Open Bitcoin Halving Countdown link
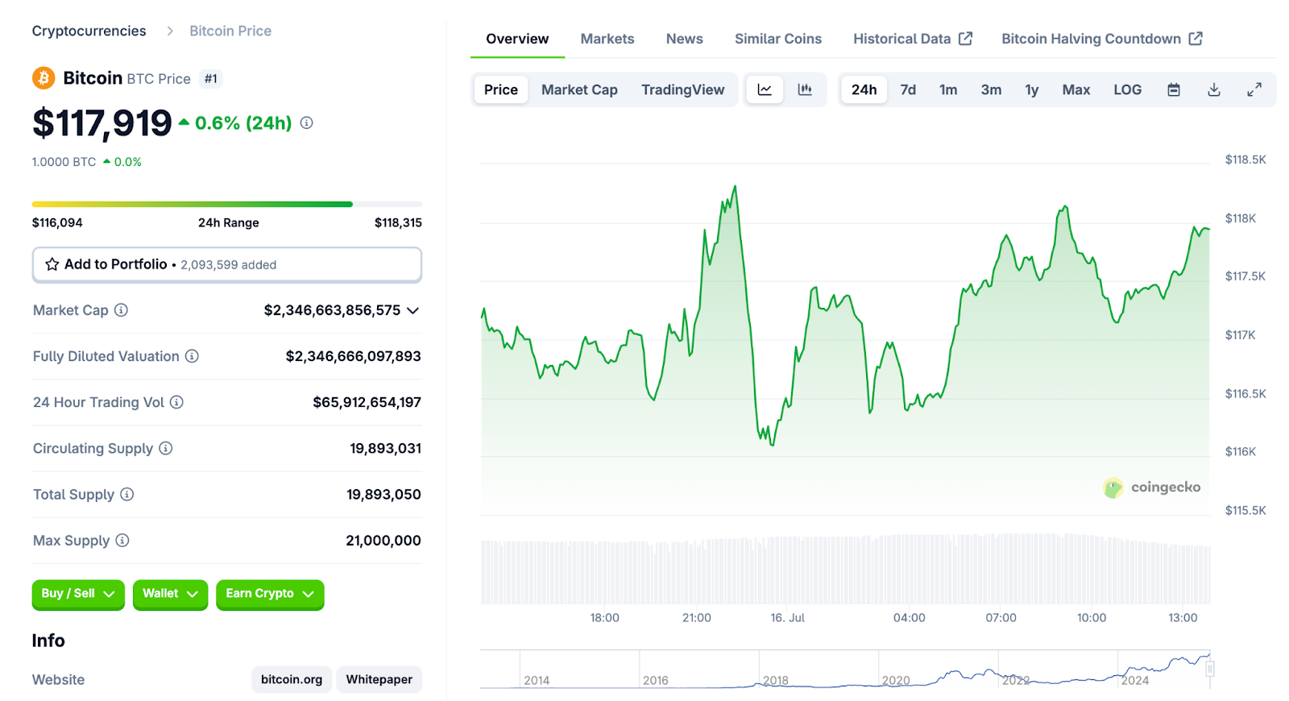Image resolution: width=1289 pixels, height=701 pixels. click(x=1102, y=39)
